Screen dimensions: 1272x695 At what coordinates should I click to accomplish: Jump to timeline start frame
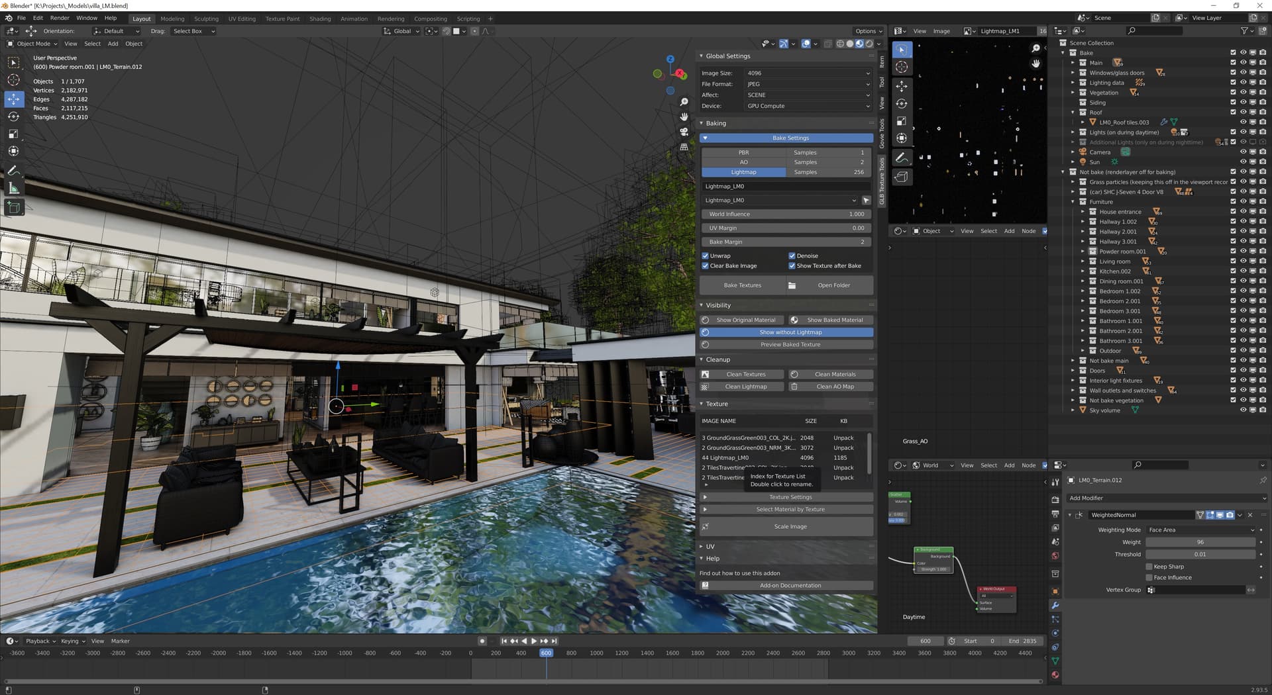503,641
